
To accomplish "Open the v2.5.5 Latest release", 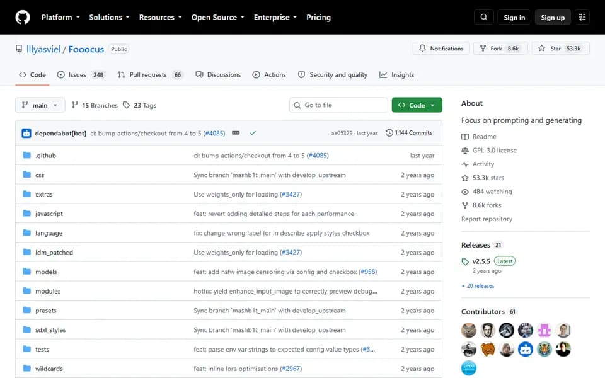I will (x=488, y=261).
